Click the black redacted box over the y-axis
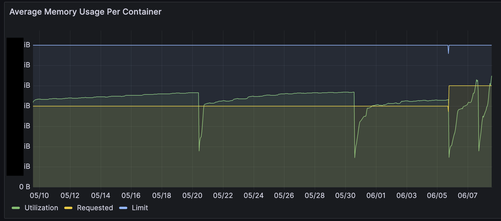This screenshot has width=501, height=221. tap(15, 107)
